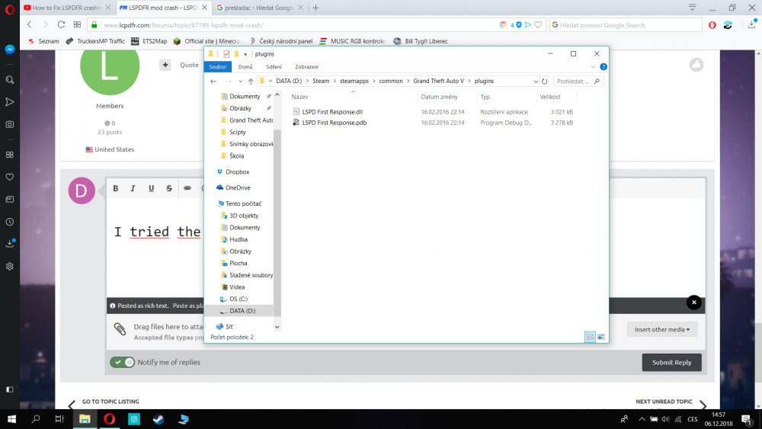762x429 pixels.
Task: Open the Sdílení ribbon tab
Action: [274, 66]
